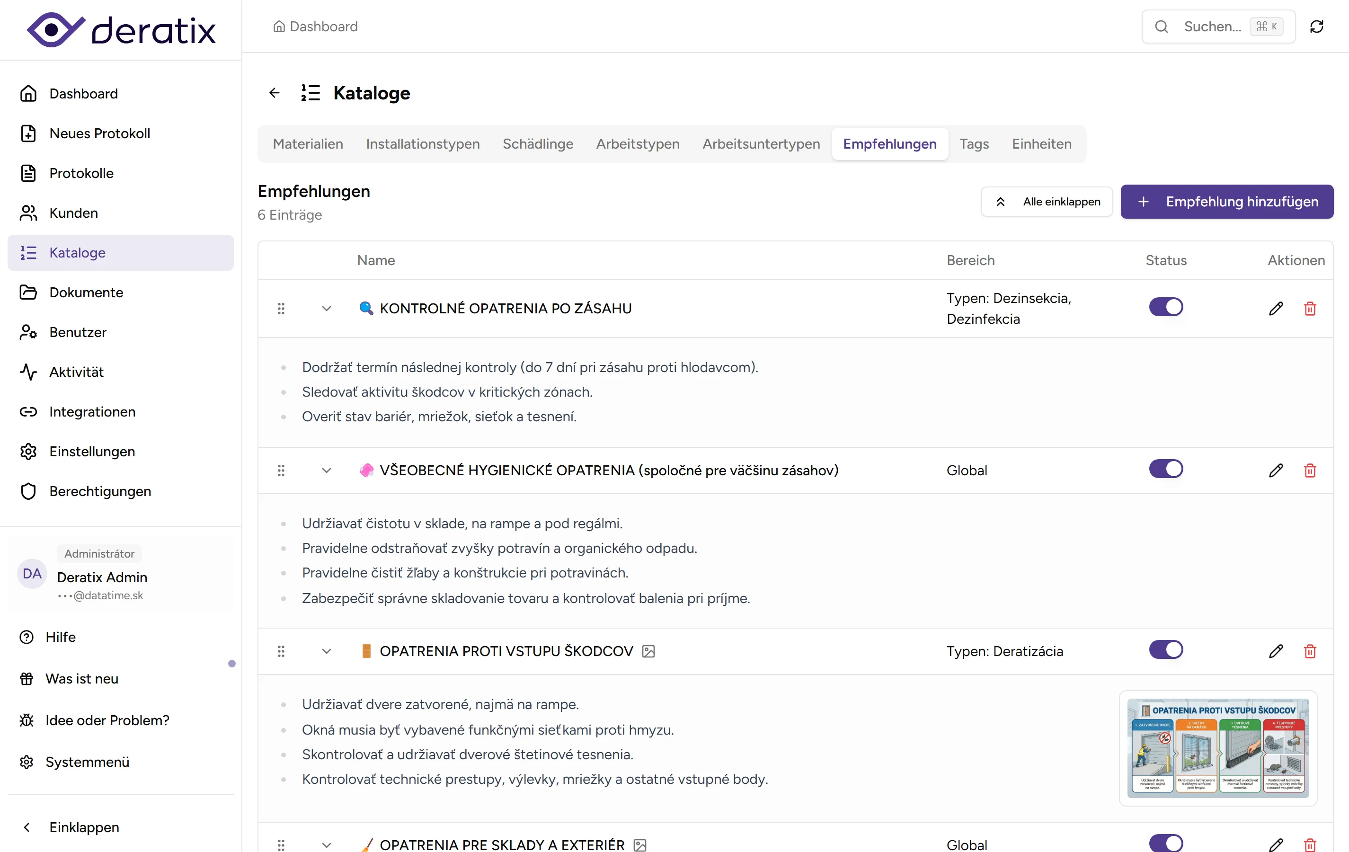
Task: Open the Tags catalog tab
Action: (974, 144)
